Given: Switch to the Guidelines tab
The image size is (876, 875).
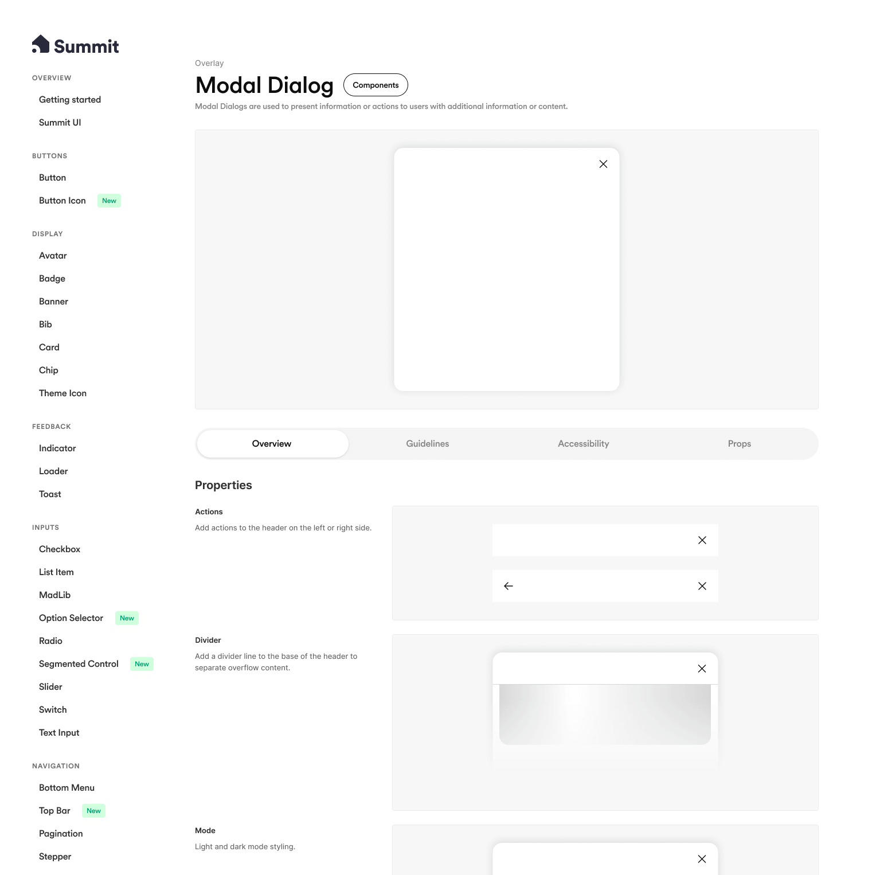Looking at the screenshot, I should 427,444.
